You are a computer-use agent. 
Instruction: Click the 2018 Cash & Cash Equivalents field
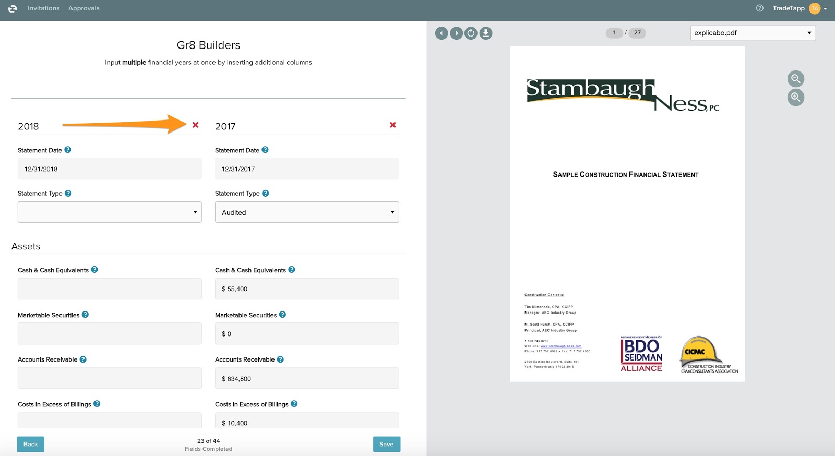[x=110, y=289]
